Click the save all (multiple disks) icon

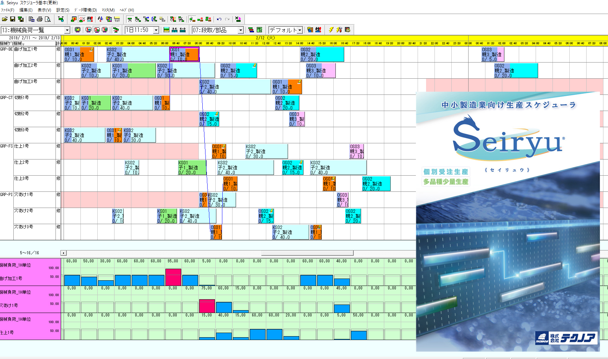pos(21,19)
